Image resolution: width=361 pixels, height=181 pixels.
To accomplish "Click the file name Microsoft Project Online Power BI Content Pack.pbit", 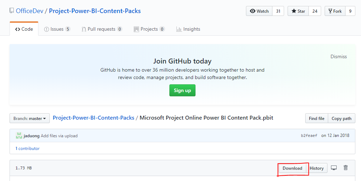I will (206, 118).
